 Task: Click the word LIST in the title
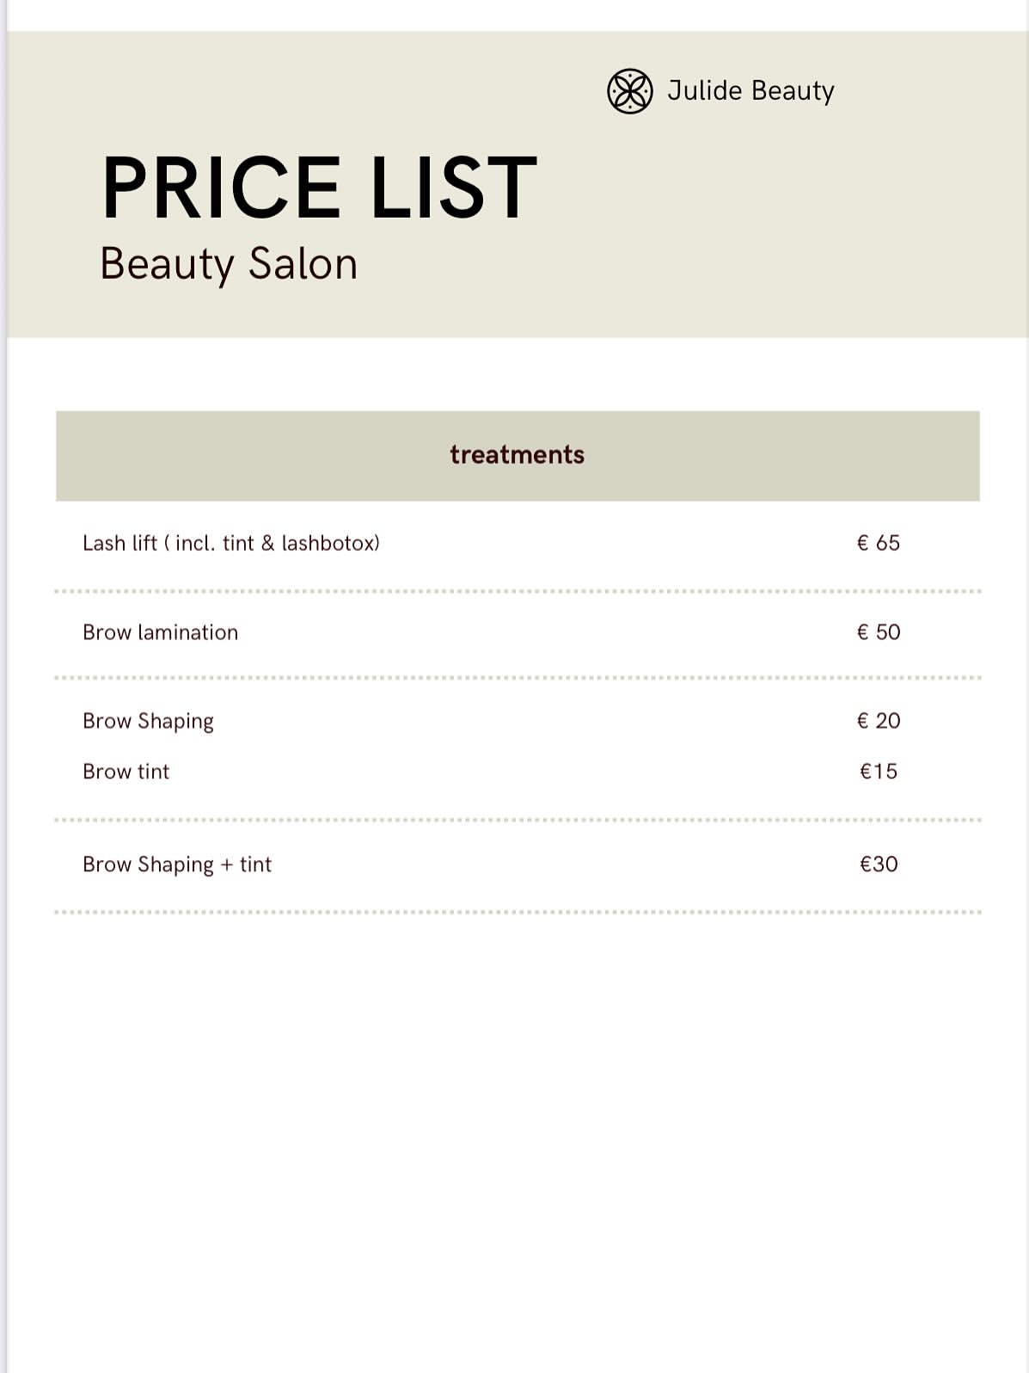pos(453,188)
